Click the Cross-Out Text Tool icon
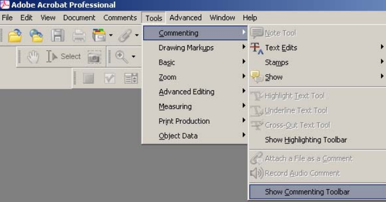The height and width of the screenshot is (202, 386). pos(257,125)
